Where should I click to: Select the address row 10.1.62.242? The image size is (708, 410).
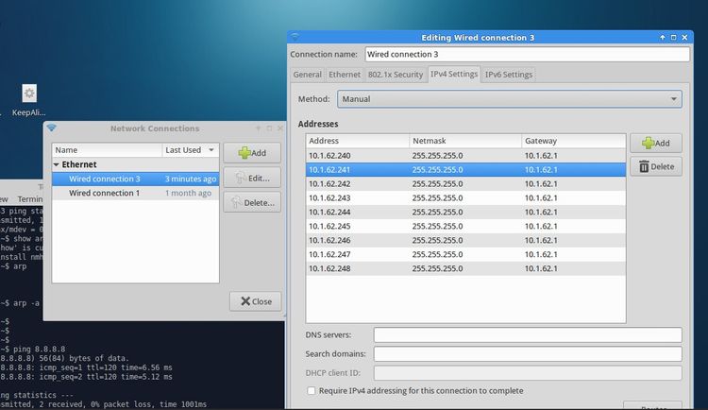(x=465, y=184)
